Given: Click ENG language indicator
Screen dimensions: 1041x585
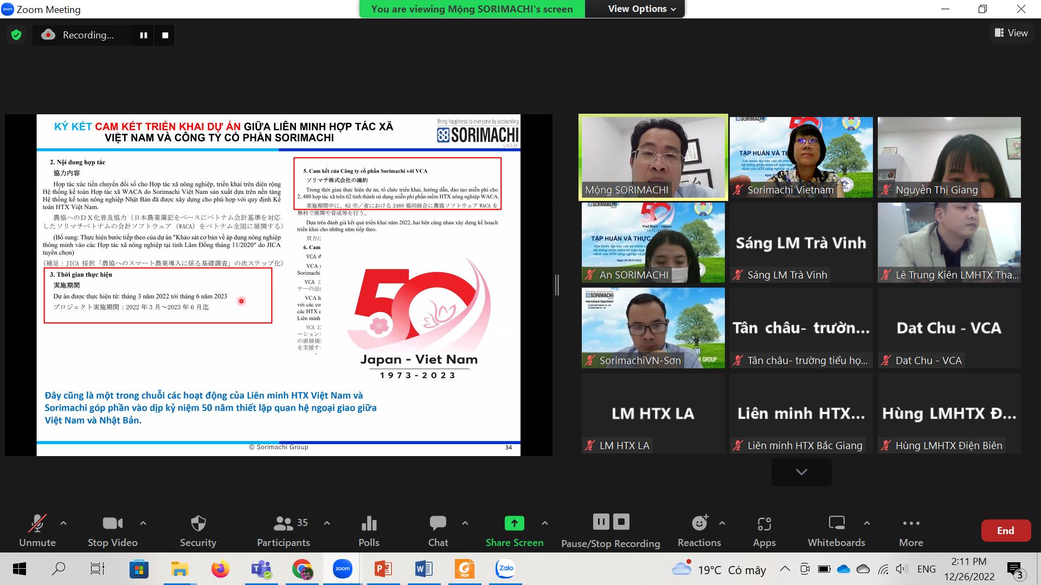Looking at the screenshot, I should pyautogui.click(x=926, y=569).
